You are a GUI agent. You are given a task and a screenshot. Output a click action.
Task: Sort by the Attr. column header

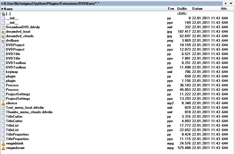click(227, 9)
